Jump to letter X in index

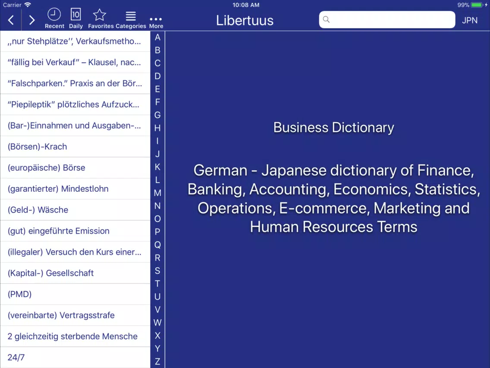(157, 336)
